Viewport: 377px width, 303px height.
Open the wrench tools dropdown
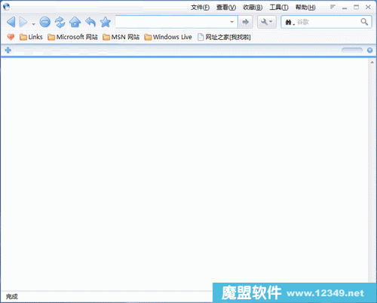267,22
